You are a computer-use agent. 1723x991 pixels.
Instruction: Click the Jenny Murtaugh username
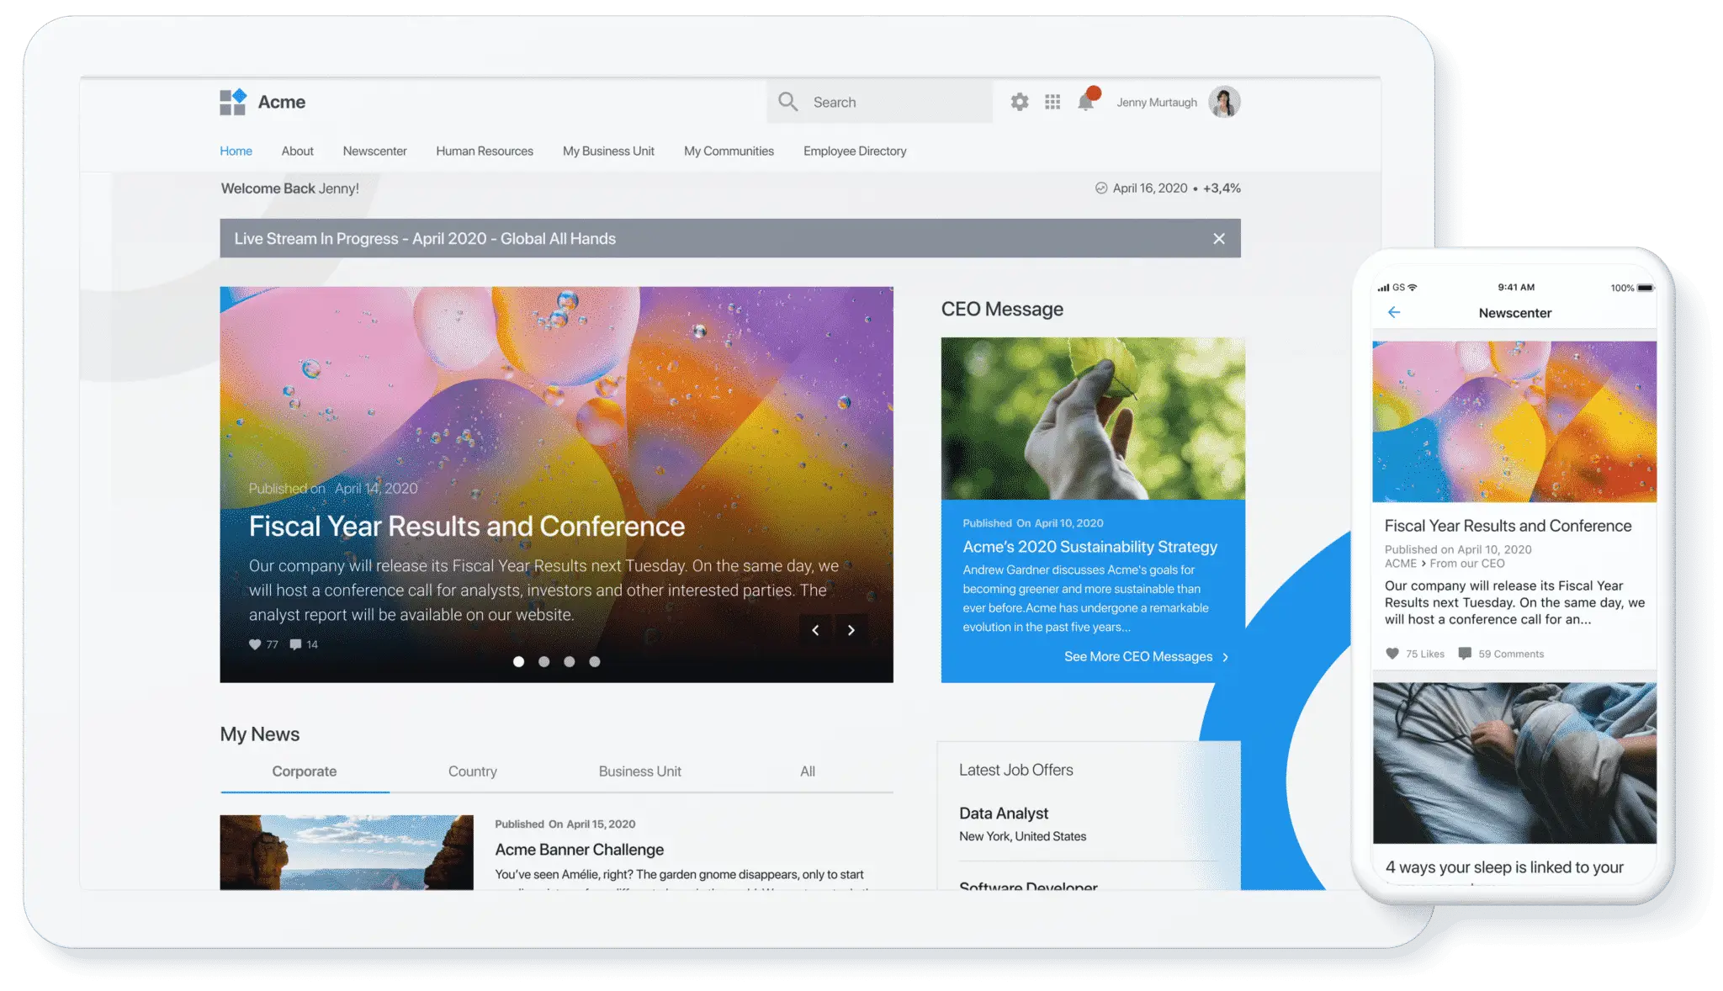[x=1157, y=103]
